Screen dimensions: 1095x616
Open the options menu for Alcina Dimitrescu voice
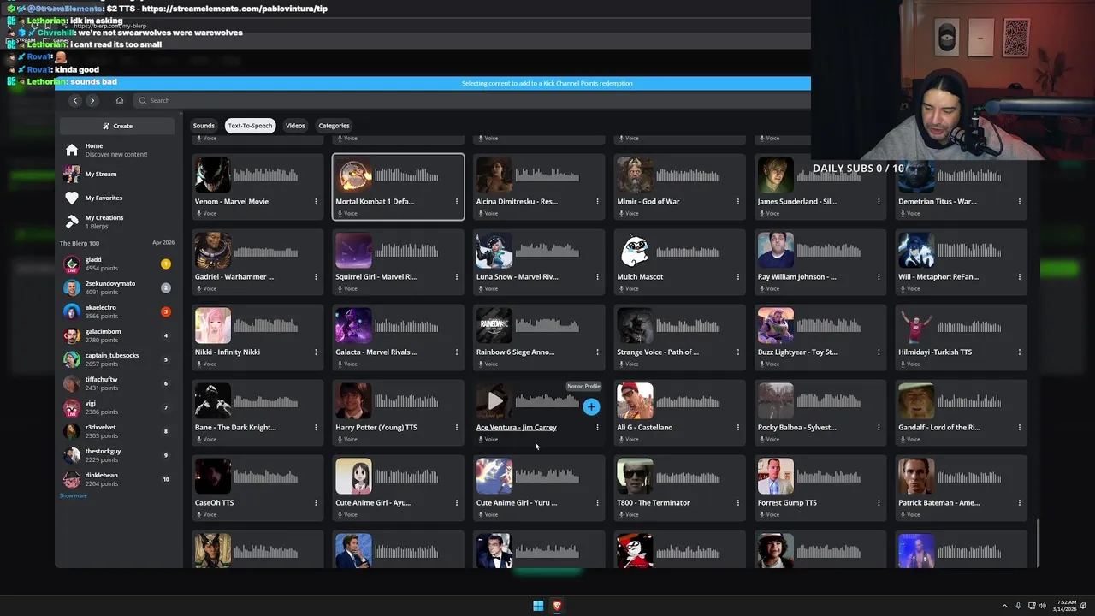tap(597, 202)
